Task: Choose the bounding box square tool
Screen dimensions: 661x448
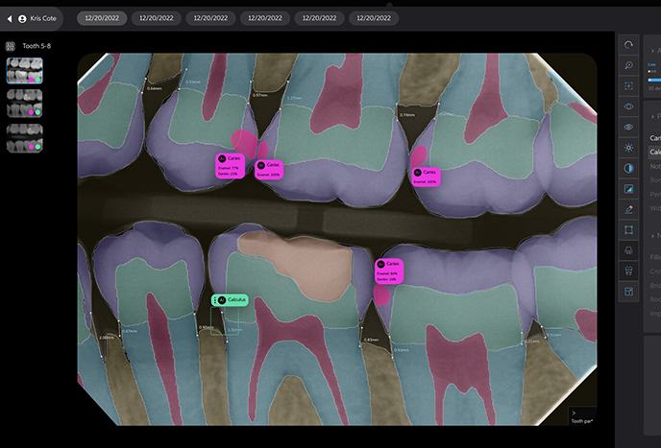Action: (x=628, y=230)
